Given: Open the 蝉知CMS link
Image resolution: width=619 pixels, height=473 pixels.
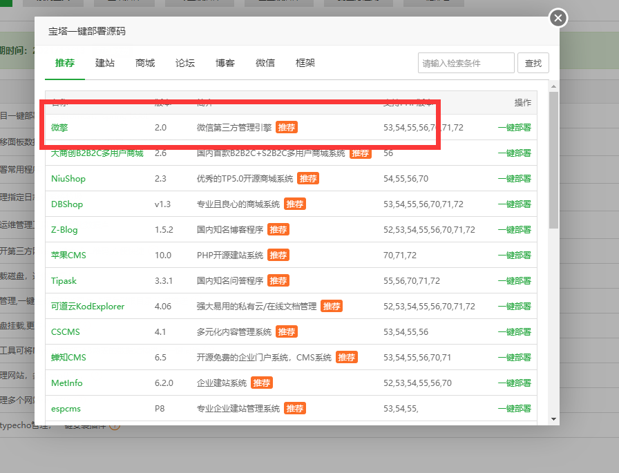Looking at the screenshot, I should click(68, 358).
